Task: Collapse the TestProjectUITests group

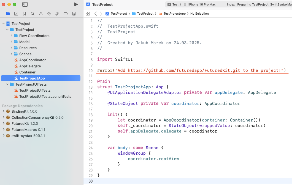Action: [x=7, y=84]
